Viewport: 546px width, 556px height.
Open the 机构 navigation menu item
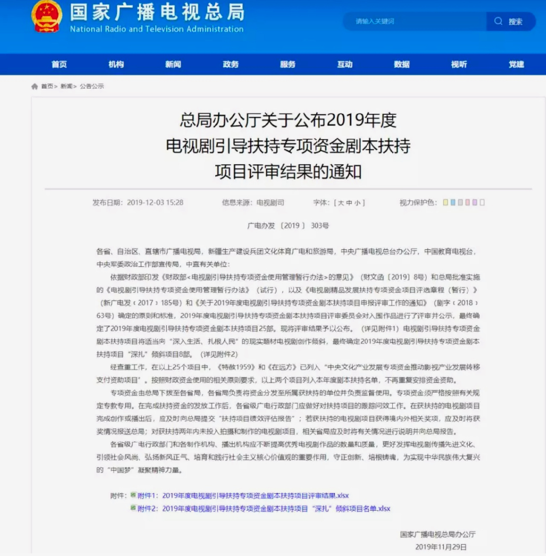(x=116, y=64)
